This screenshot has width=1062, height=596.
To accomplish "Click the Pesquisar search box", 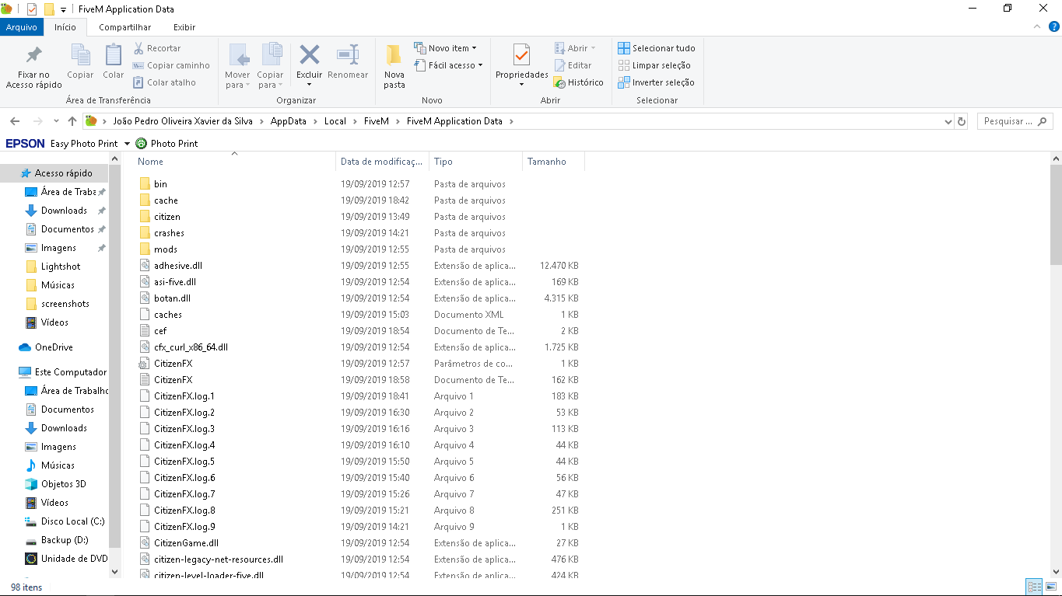I will (x=1015, y=121).
